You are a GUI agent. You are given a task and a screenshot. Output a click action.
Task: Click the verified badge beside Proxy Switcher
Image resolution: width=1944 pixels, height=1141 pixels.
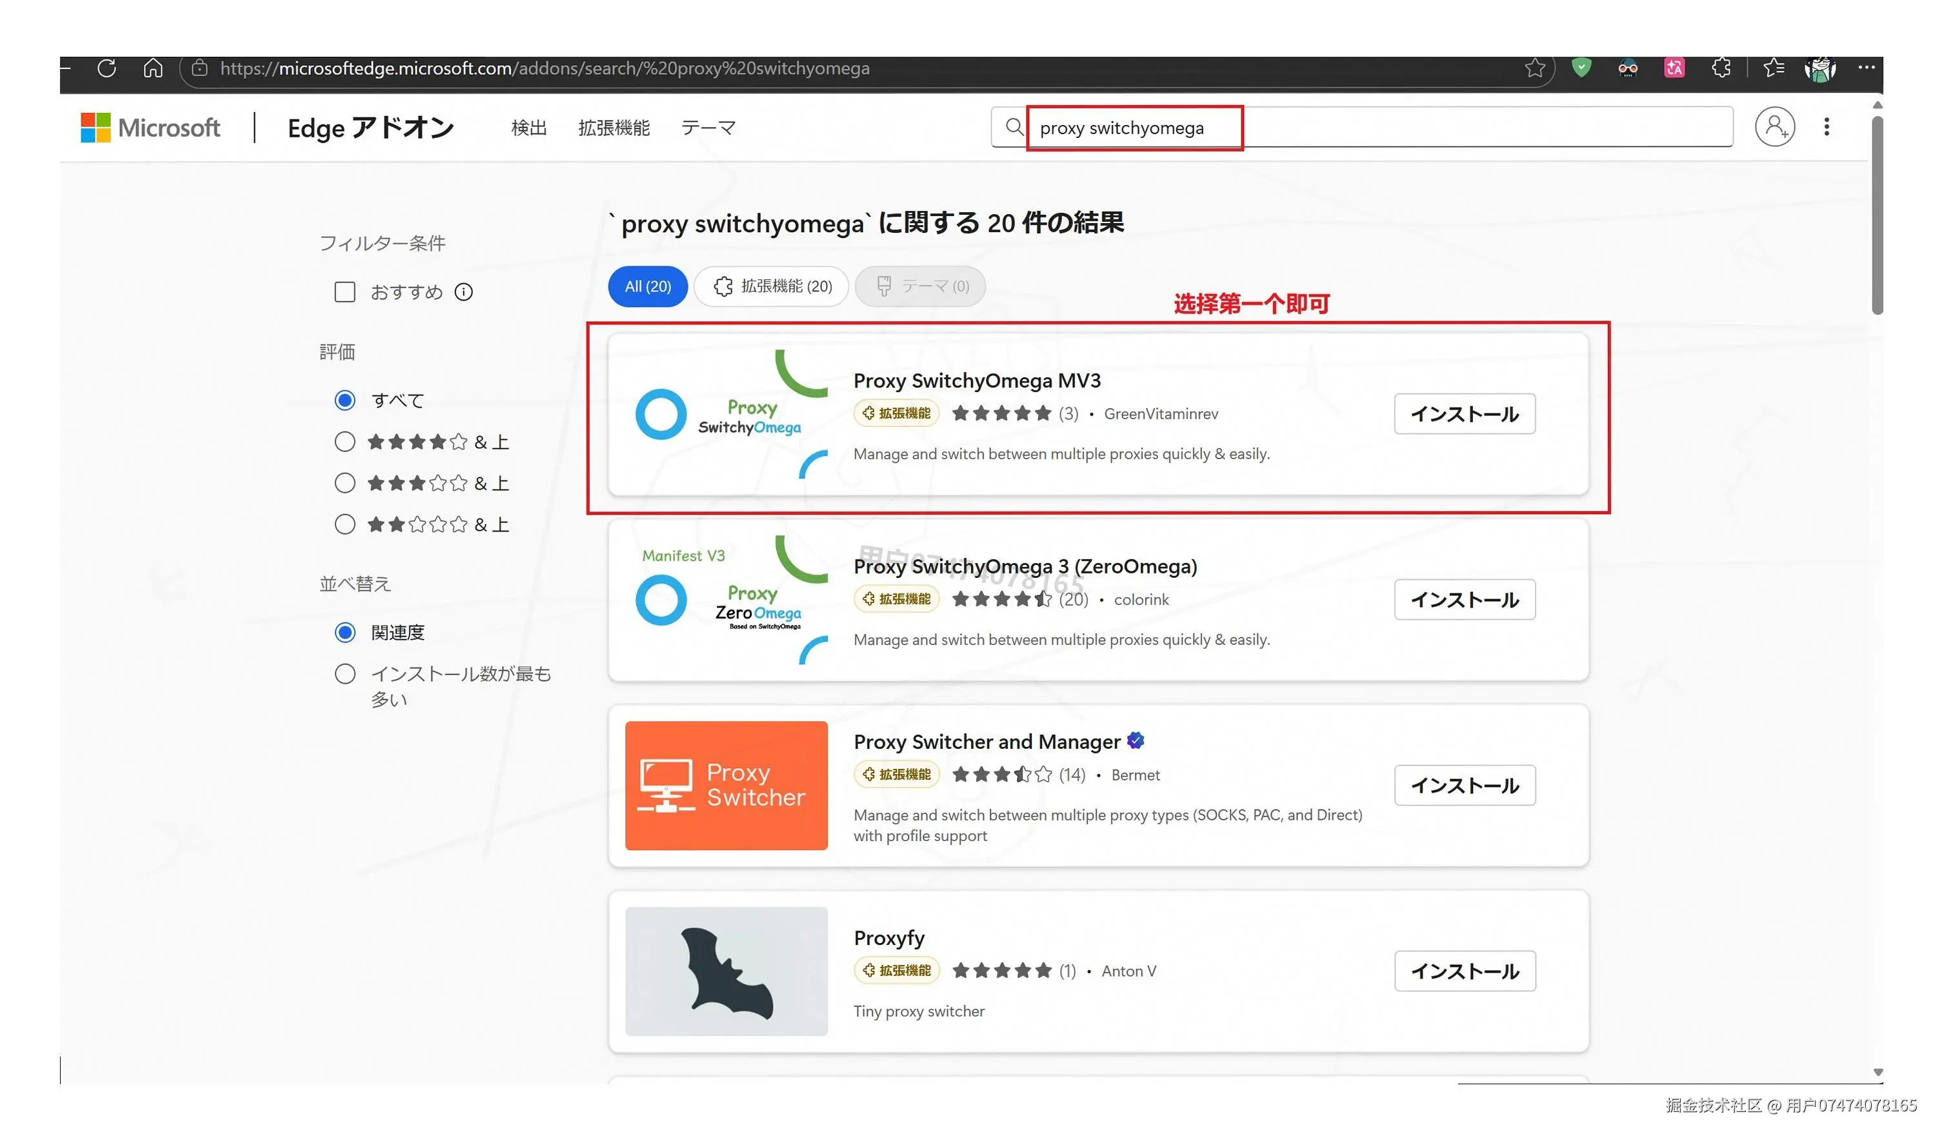(x=1135, y=740)
